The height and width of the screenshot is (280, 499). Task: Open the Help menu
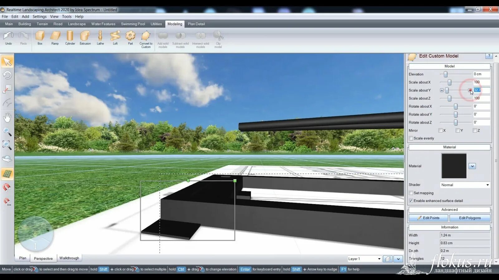[79, 16]
